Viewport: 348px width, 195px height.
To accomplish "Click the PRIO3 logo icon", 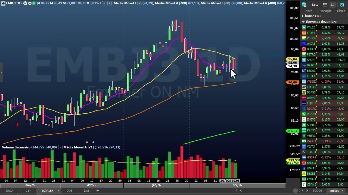I will tap(304, 130).
